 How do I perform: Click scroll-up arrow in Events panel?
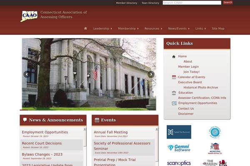(157, 129)
